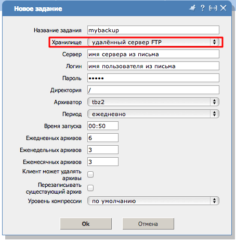Click the expand-width icon in title bar
The height and width of the screenshot is (241, 236).
(213, 8)
